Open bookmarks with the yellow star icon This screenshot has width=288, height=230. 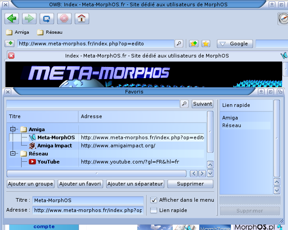(206, 44)
